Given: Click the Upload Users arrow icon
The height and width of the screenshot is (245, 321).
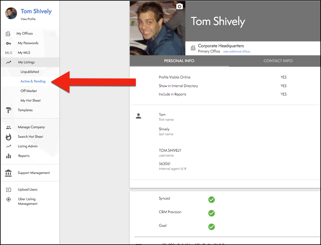Looking at the screenshot, I should pos(9,190).
